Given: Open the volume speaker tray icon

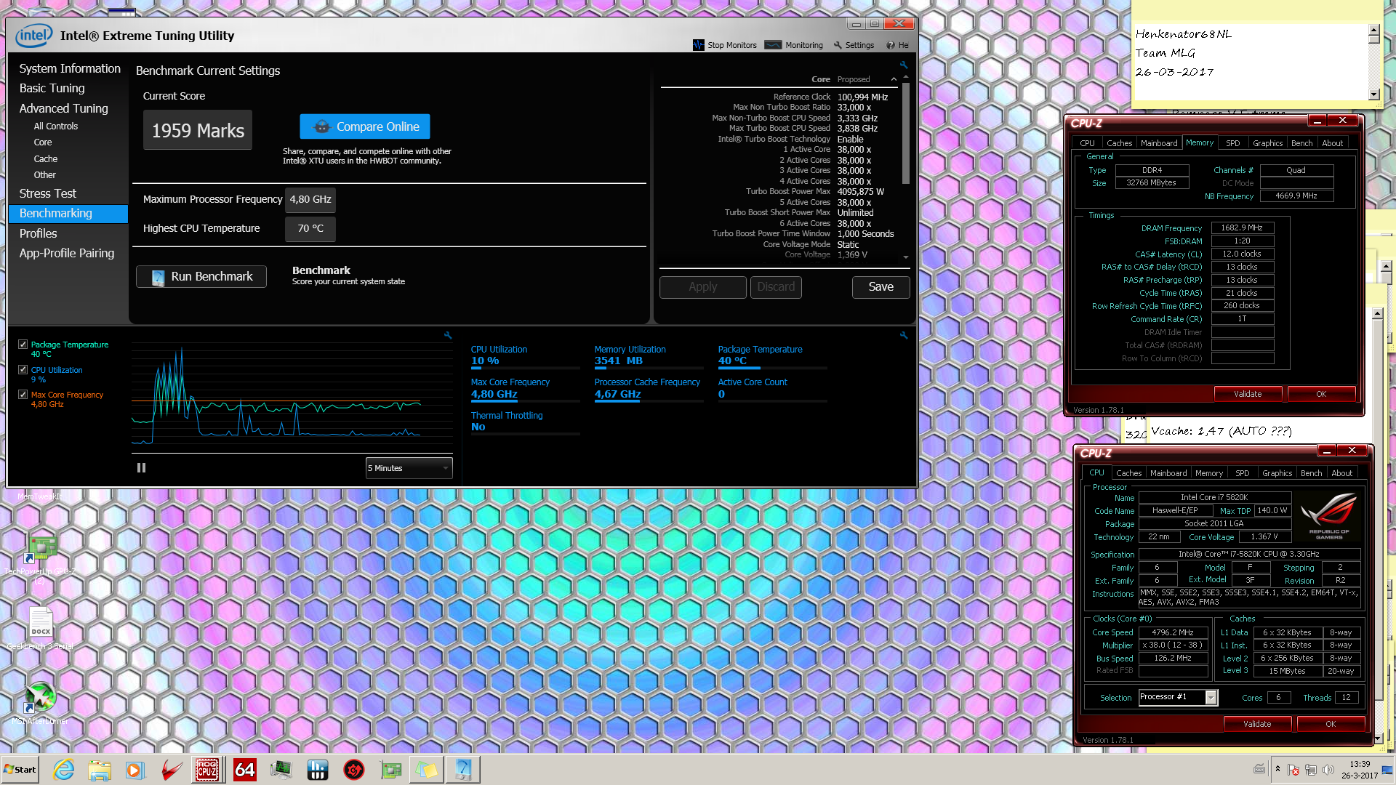Looking at the screenshot, I should [1328, 770].
